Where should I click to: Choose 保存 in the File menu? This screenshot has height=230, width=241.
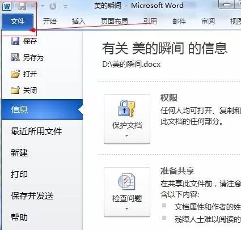coord(30,41)
